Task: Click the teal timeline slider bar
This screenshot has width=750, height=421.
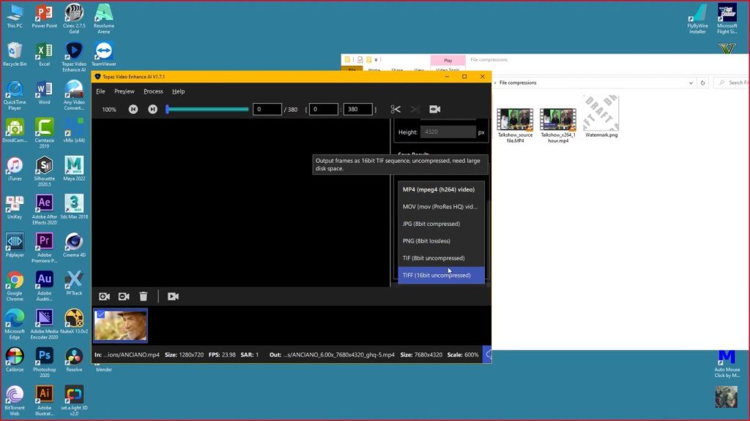Action: (208, 110)
